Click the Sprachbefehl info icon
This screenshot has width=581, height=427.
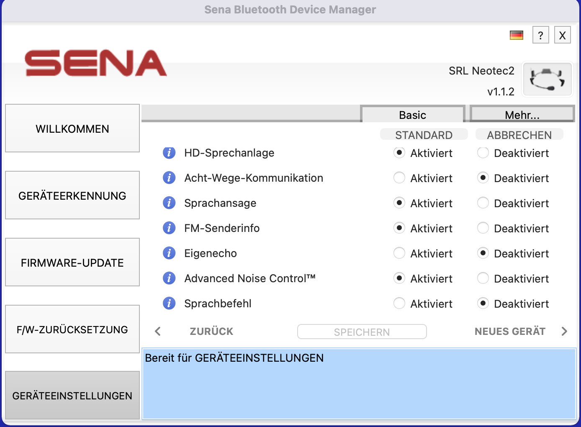point(169,304)
